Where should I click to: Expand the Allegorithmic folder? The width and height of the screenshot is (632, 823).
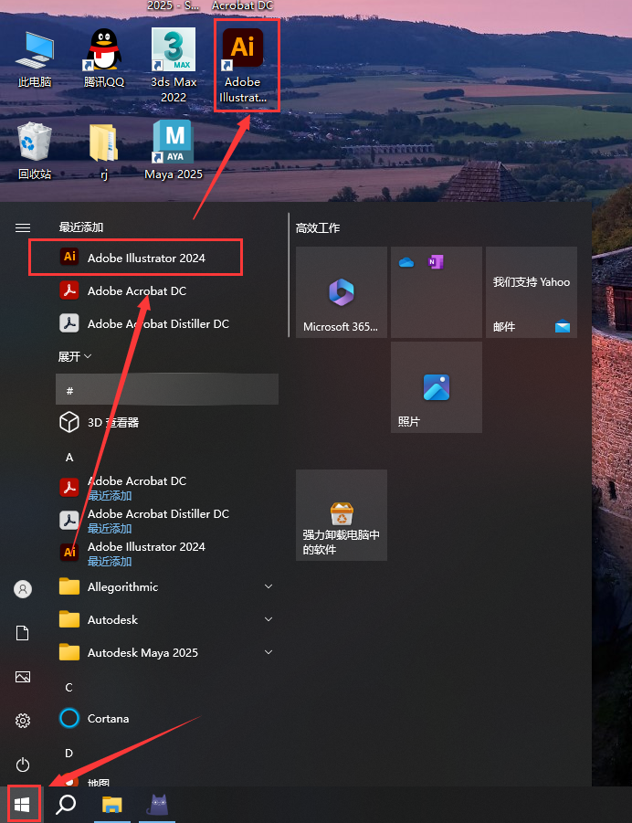[x=269, y=586]
